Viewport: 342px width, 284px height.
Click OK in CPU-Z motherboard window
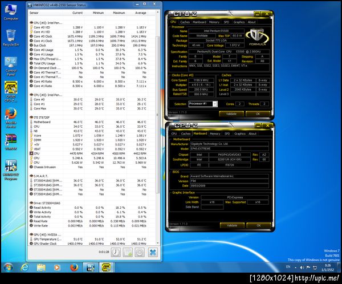tap(259, 225)
